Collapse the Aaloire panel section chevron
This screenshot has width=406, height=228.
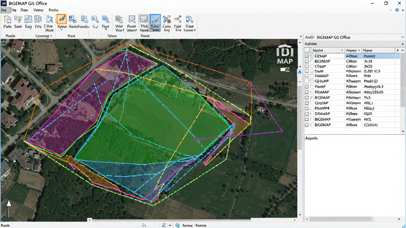402,44
